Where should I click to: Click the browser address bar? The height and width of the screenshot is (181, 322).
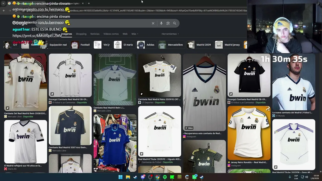tap(136, 11)
